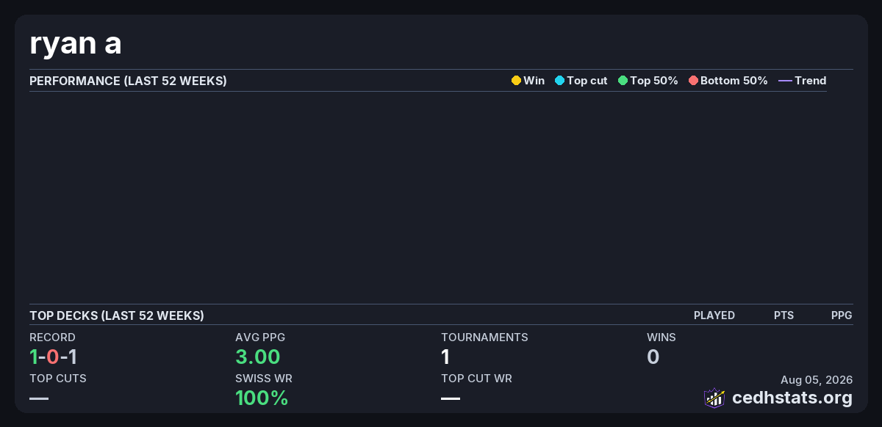Viewport: 882px width, 427px height.
Task: Click the yellow Win legend dot
Action: click(x=516, y=81)
